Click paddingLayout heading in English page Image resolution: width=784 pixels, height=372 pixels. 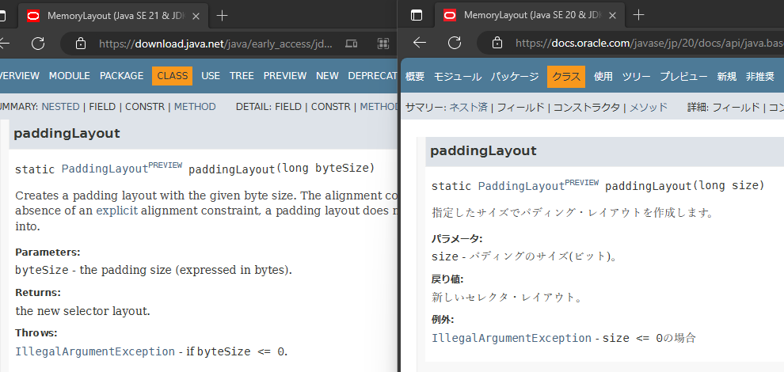tap(67, 134)
